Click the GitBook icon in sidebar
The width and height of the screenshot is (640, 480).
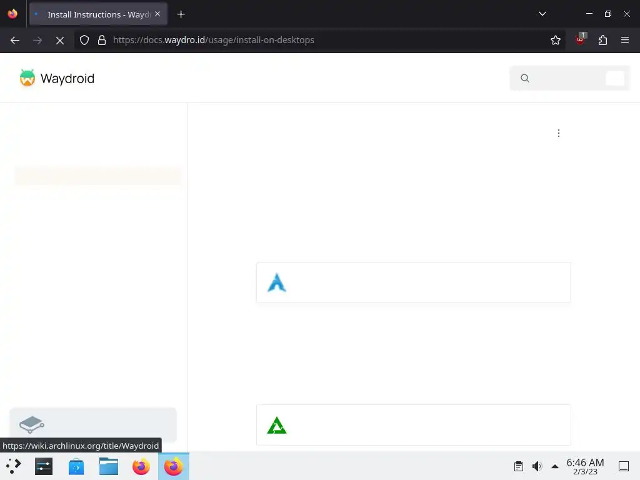point(31,424)
